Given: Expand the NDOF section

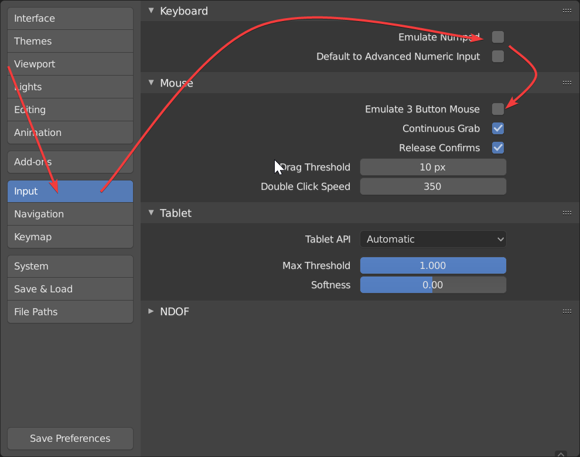Looking at the screenshot, I should pos(151,311).
